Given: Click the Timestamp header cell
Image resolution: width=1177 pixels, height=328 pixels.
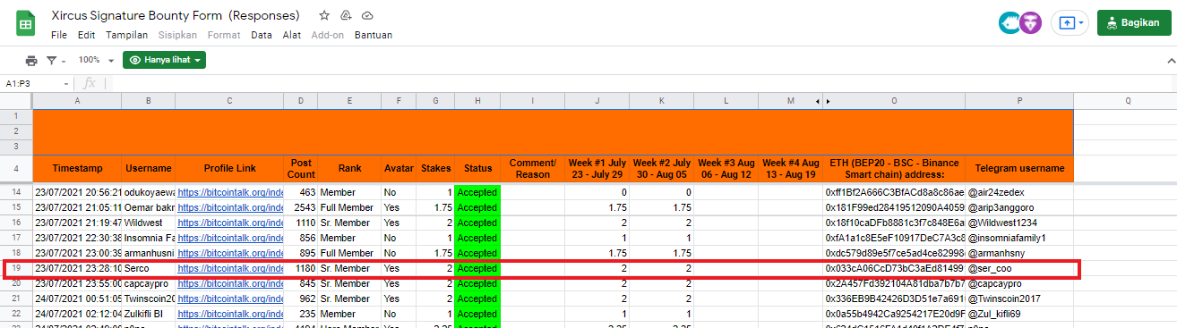Looking at the screenshot, I should coord(77,168).
